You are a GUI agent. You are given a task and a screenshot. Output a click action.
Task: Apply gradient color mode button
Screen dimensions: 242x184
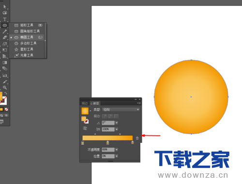pyautogui.click(x=1, y=109)
